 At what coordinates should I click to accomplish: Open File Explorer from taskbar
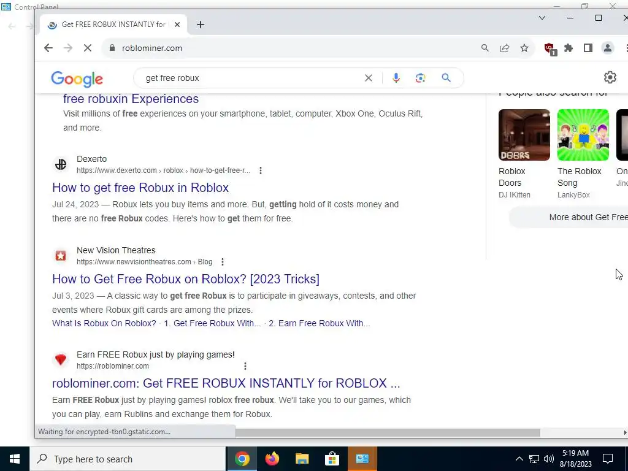click(x=302, y=459)
